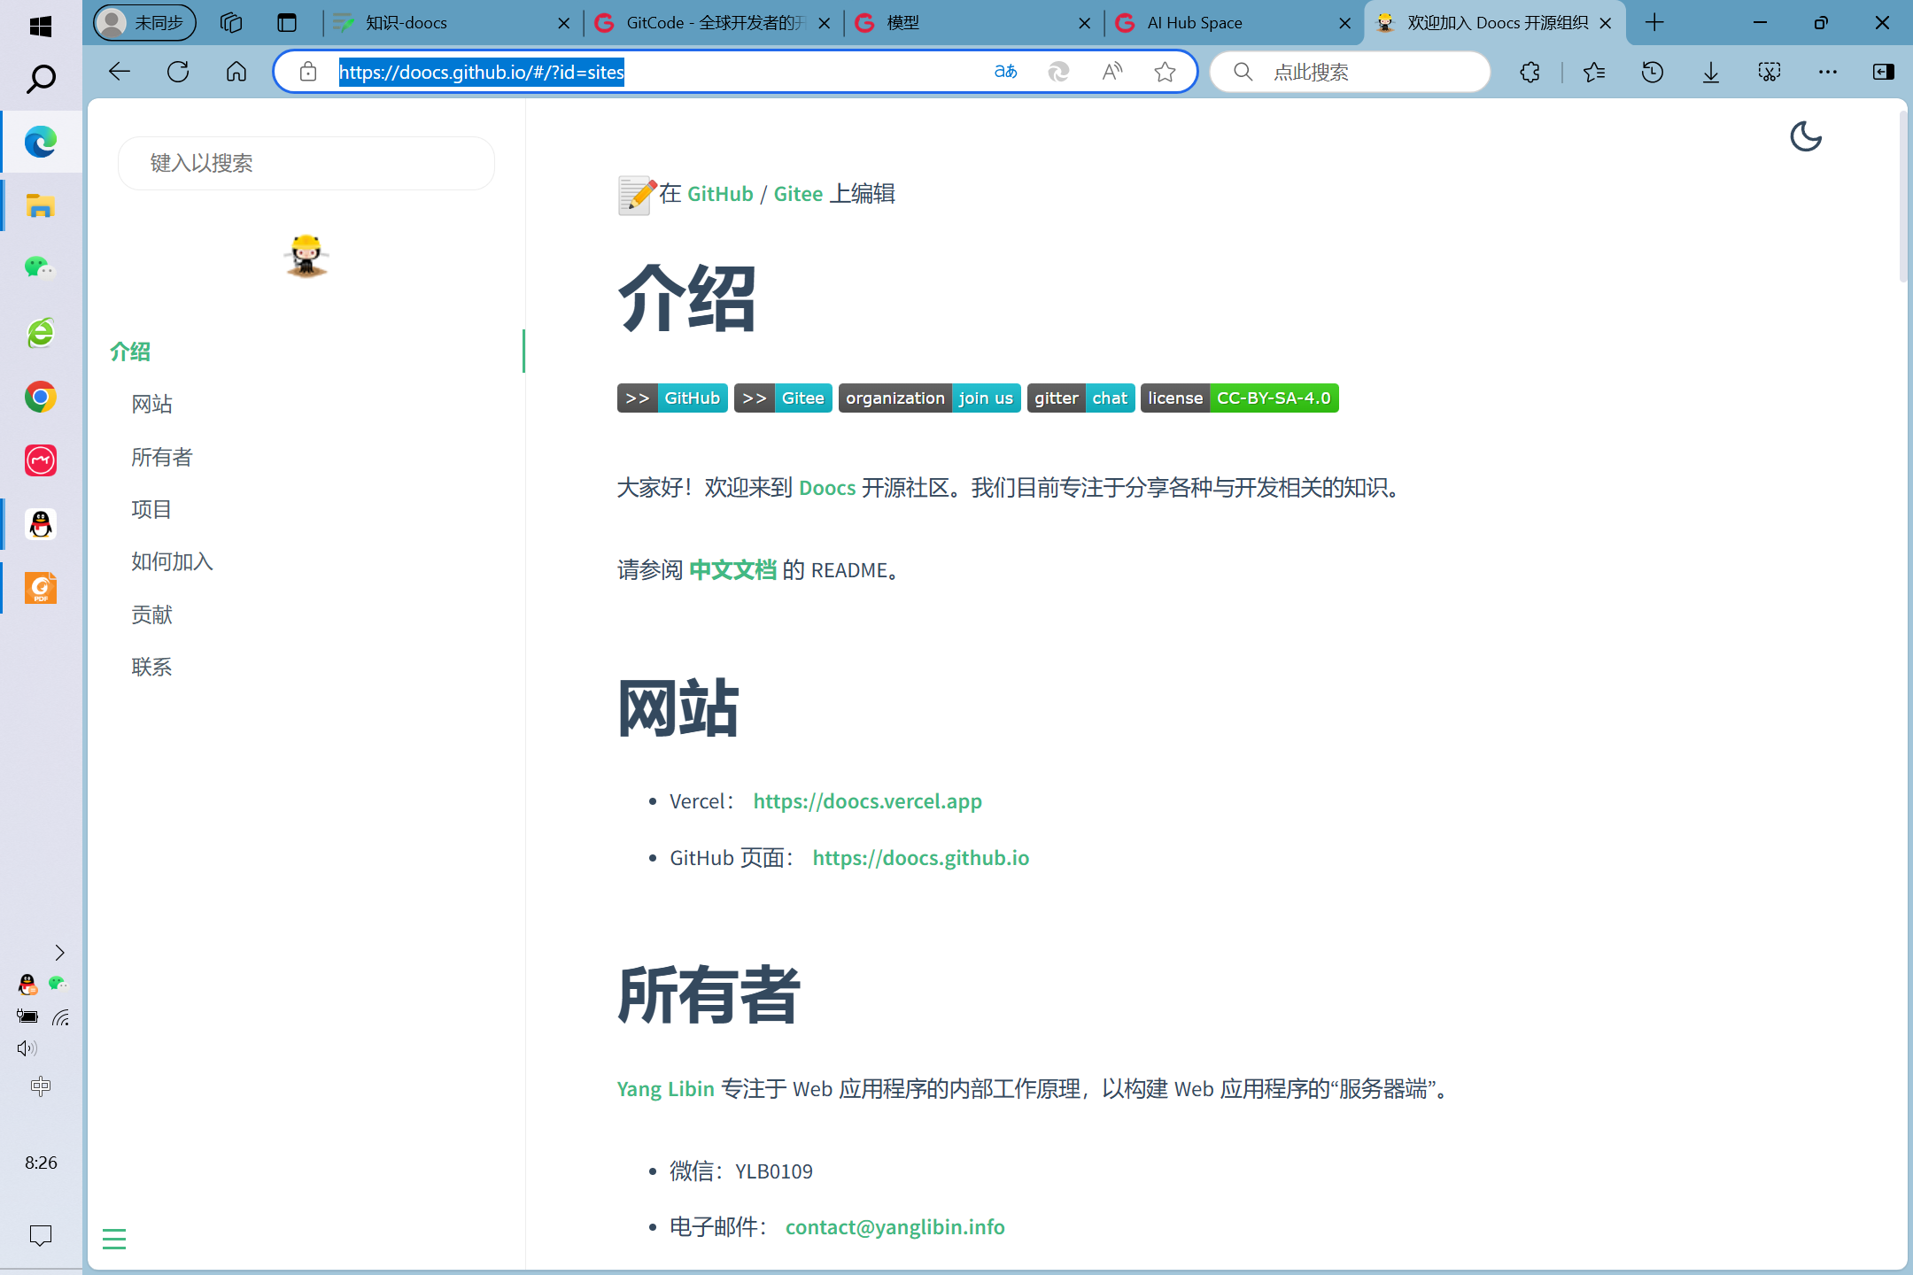Image resolution: width=1913 pixels, height=1275 pixels.
Task: Open the notification center icon
Action: (41, 1235)
